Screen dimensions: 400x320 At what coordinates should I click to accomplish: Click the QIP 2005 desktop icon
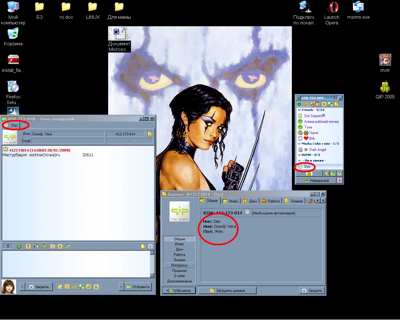coord(385,90)
